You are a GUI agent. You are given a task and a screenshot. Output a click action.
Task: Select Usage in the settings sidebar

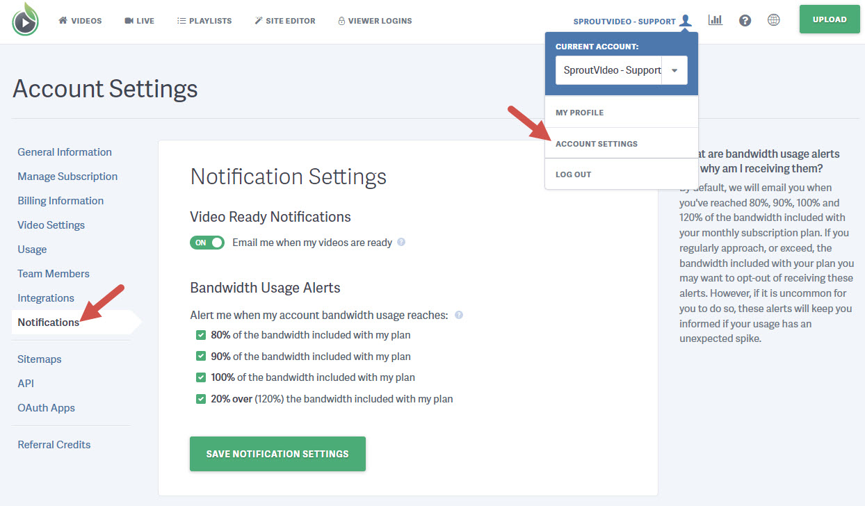pyautogui.click(x=32, y=249)
